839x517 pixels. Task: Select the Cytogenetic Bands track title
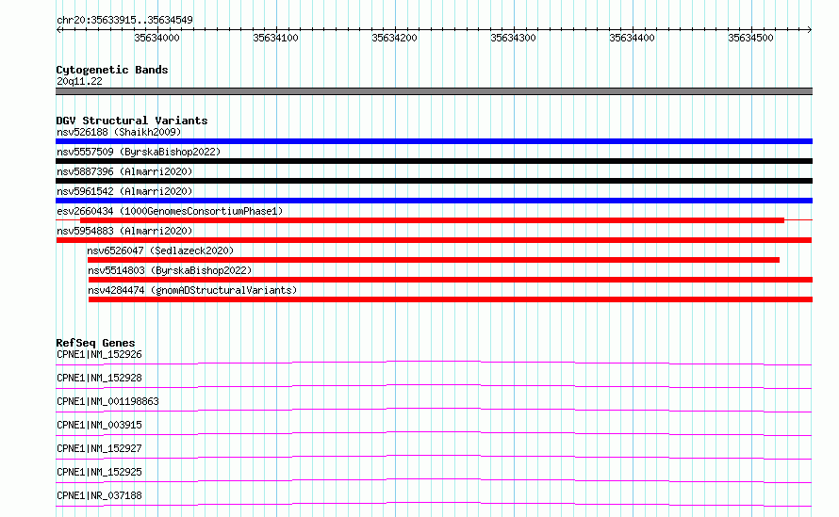pos(112,70)
